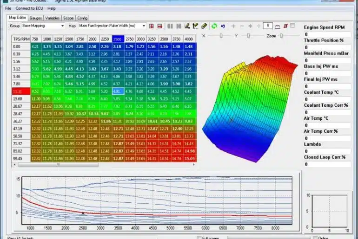The image size is (358, 239).
Task: Switch to the Config tab
Action: 82,18
